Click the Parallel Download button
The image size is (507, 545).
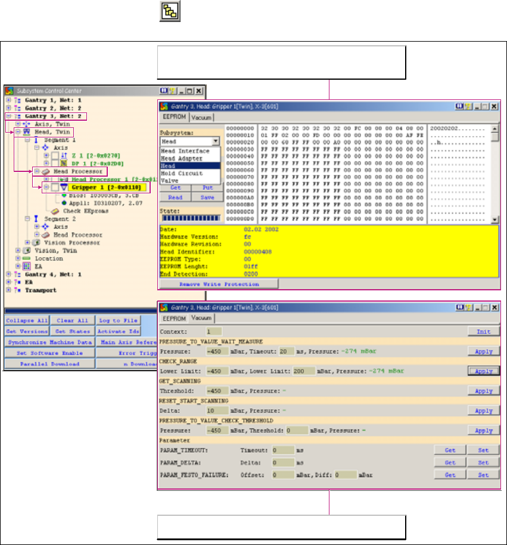pos(50,364)
